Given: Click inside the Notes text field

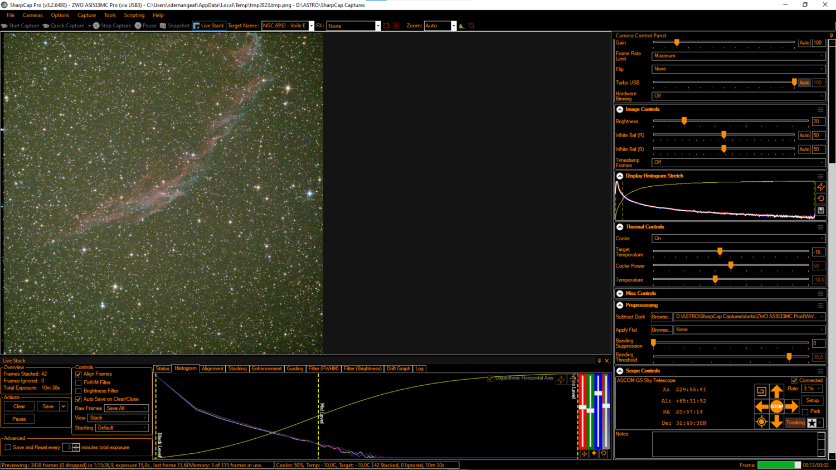Looking at the screenshot, I should click(x=733, y=444).
